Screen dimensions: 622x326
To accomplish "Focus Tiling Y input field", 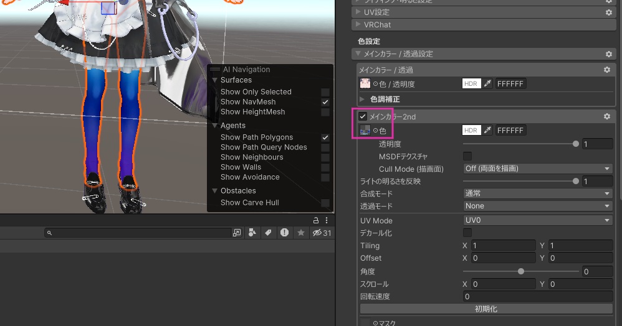I will pyautogui.click(x=581, y=246).
